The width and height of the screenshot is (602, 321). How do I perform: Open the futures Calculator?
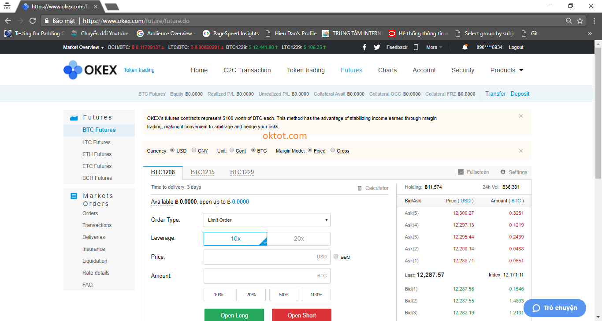[x=373, y=188]
